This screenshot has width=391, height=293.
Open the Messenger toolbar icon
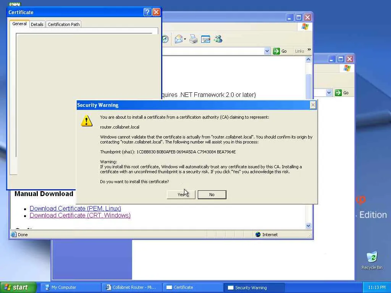(x=218, y=39)
